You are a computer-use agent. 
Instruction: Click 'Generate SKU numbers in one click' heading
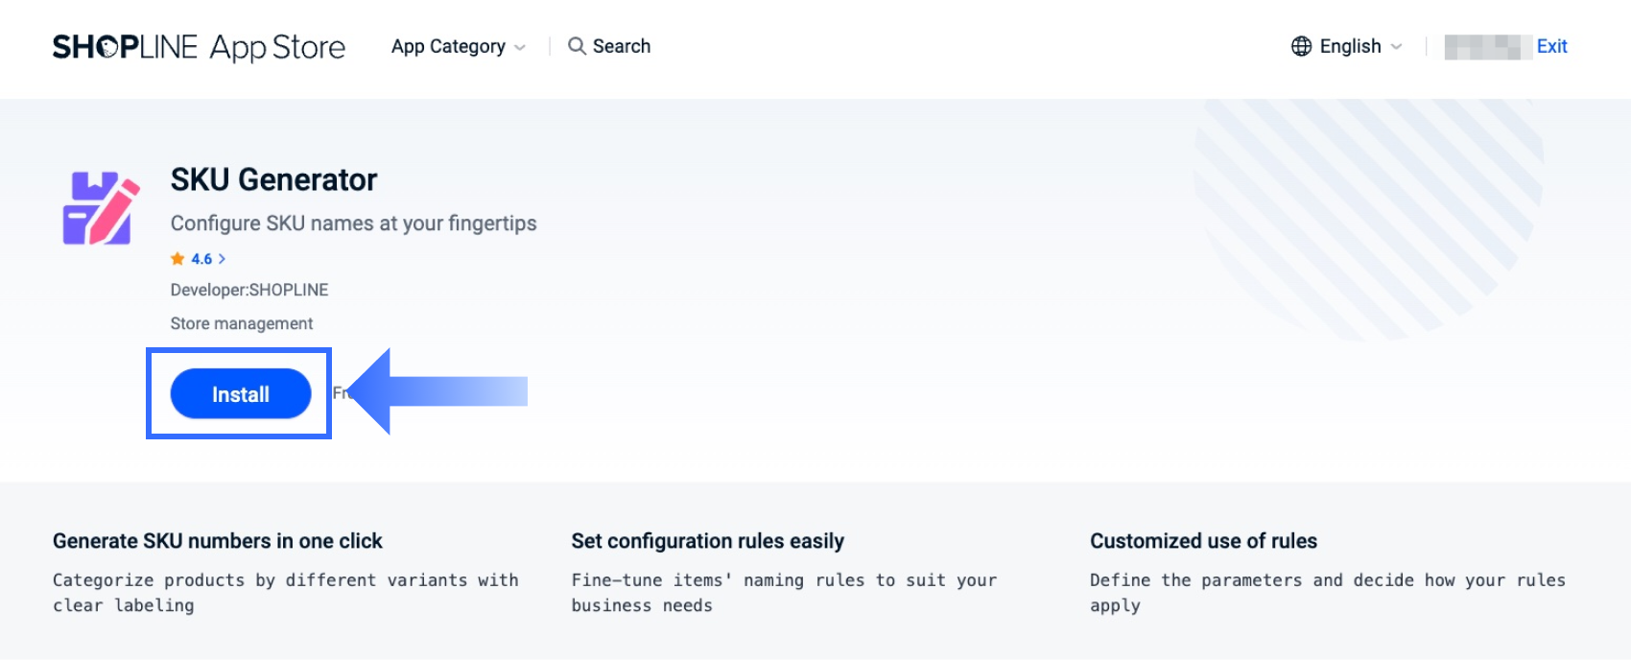[x=218, y=541]
